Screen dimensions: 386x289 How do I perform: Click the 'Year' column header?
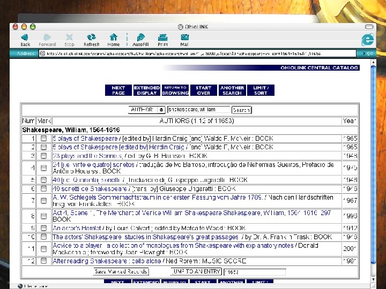[x=350, y=121]
